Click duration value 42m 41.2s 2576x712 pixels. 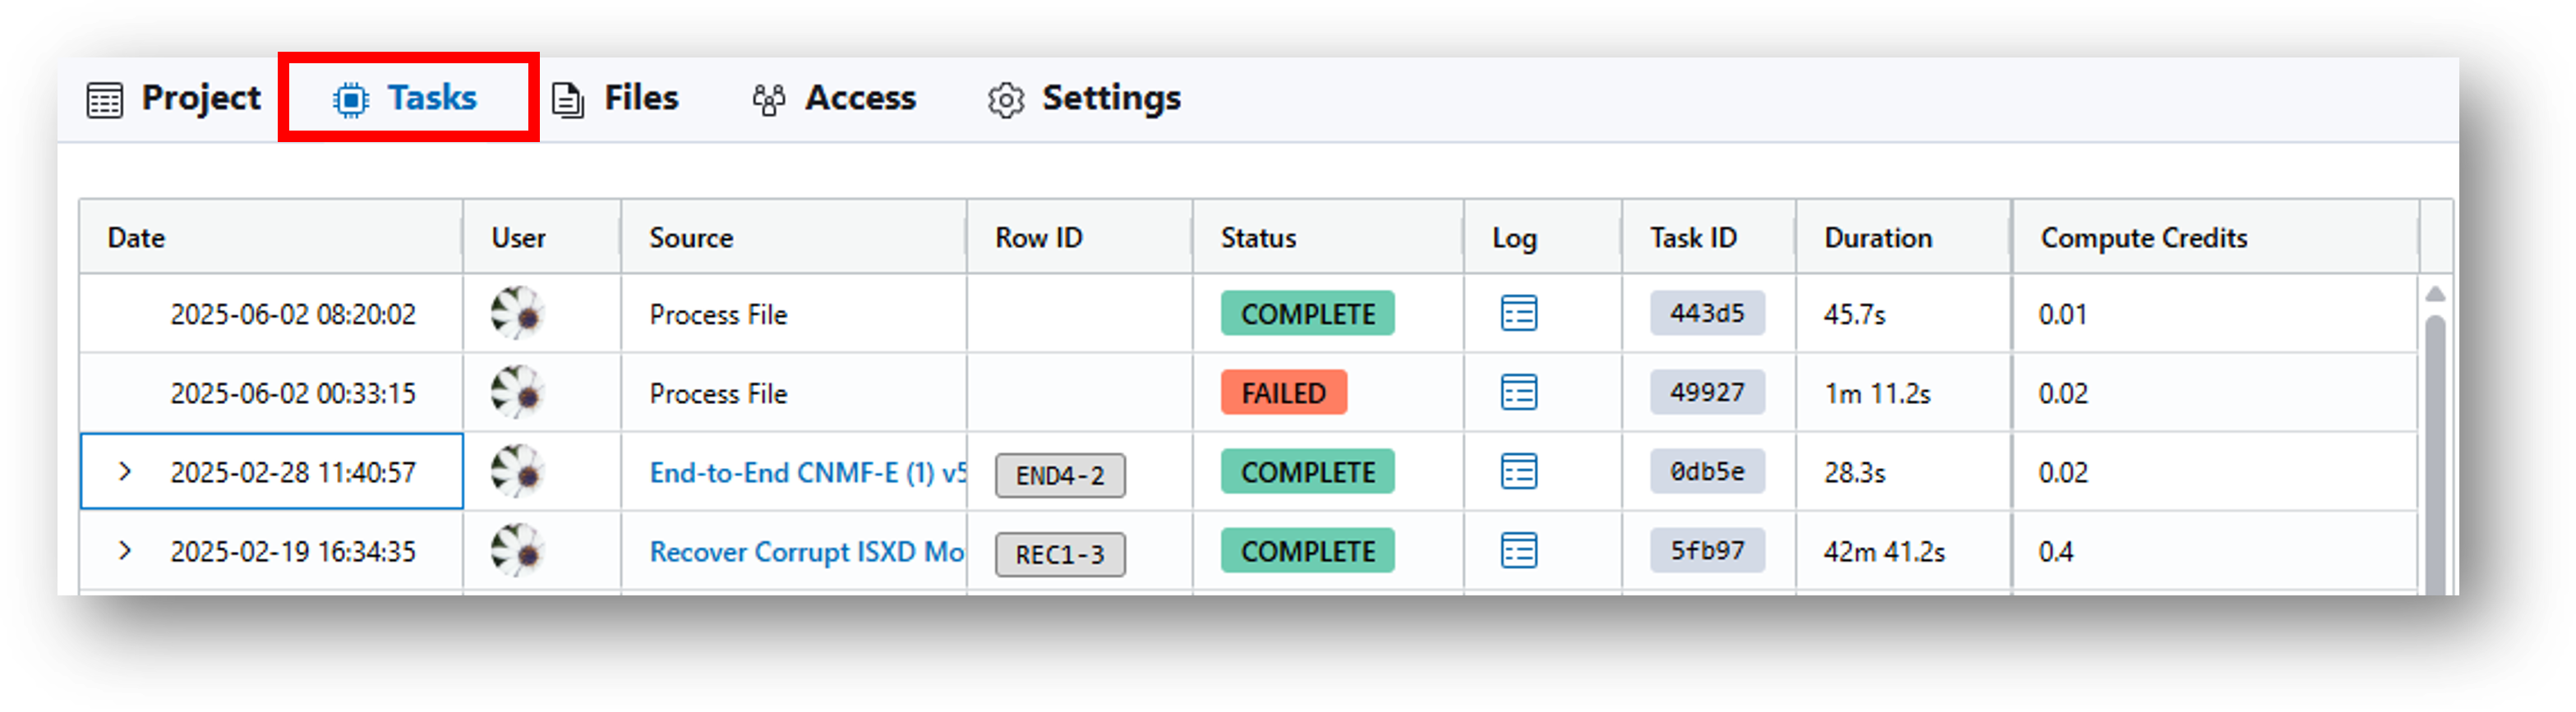[1884, 551]
